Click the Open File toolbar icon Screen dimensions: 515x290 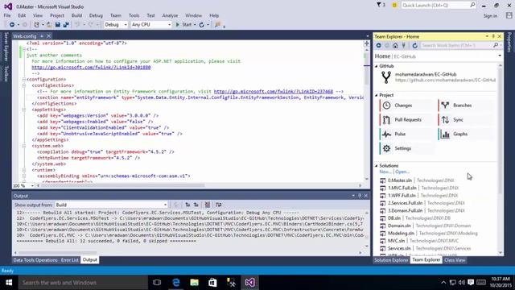[49, 25]
